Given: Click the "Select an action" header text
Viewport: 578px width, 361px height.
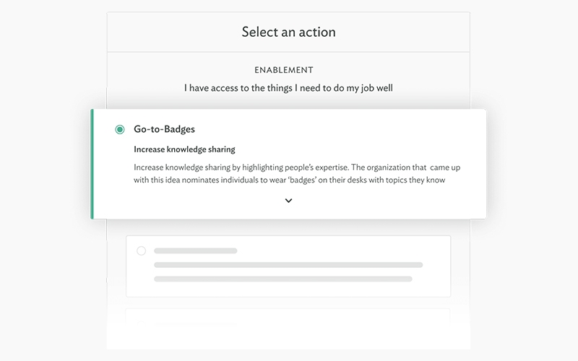Looking at the screenshot, I should pyautogui.click(x=288, y=32).
